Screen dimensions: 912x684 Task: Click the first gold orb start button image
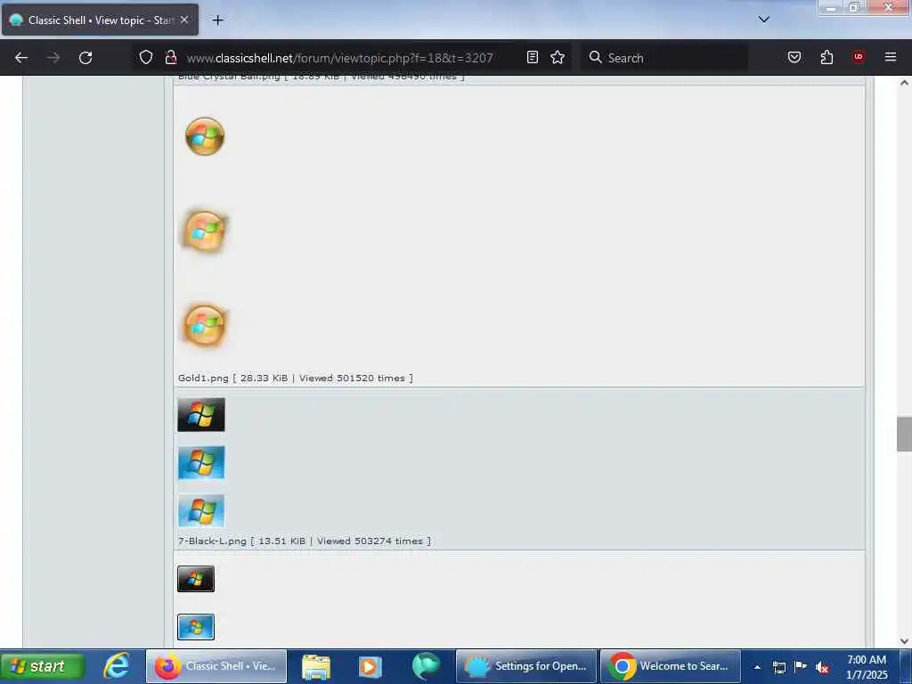click(x=205, y=136)
